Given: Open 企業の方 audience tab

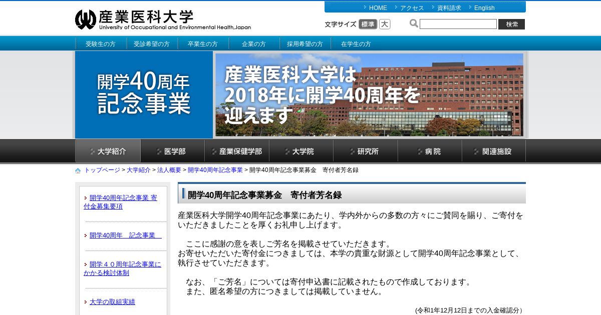Looking at the screenshot, I should [x=254, y=43].
